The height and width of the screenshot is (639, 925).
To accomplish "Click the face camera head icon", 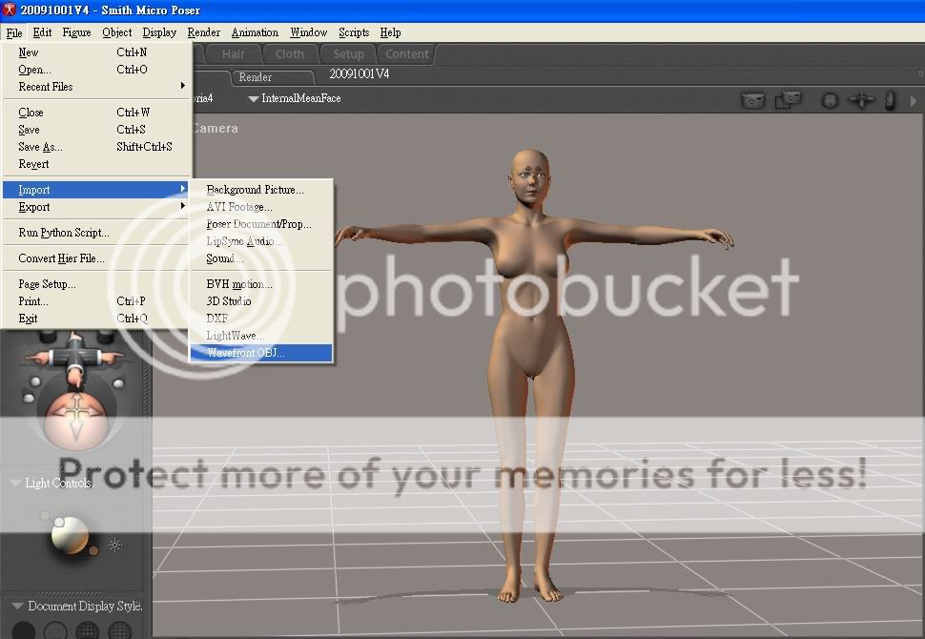I will [830, 99].
